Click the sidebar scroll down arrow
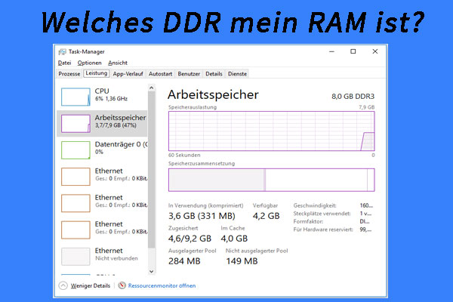 (152, 271)
